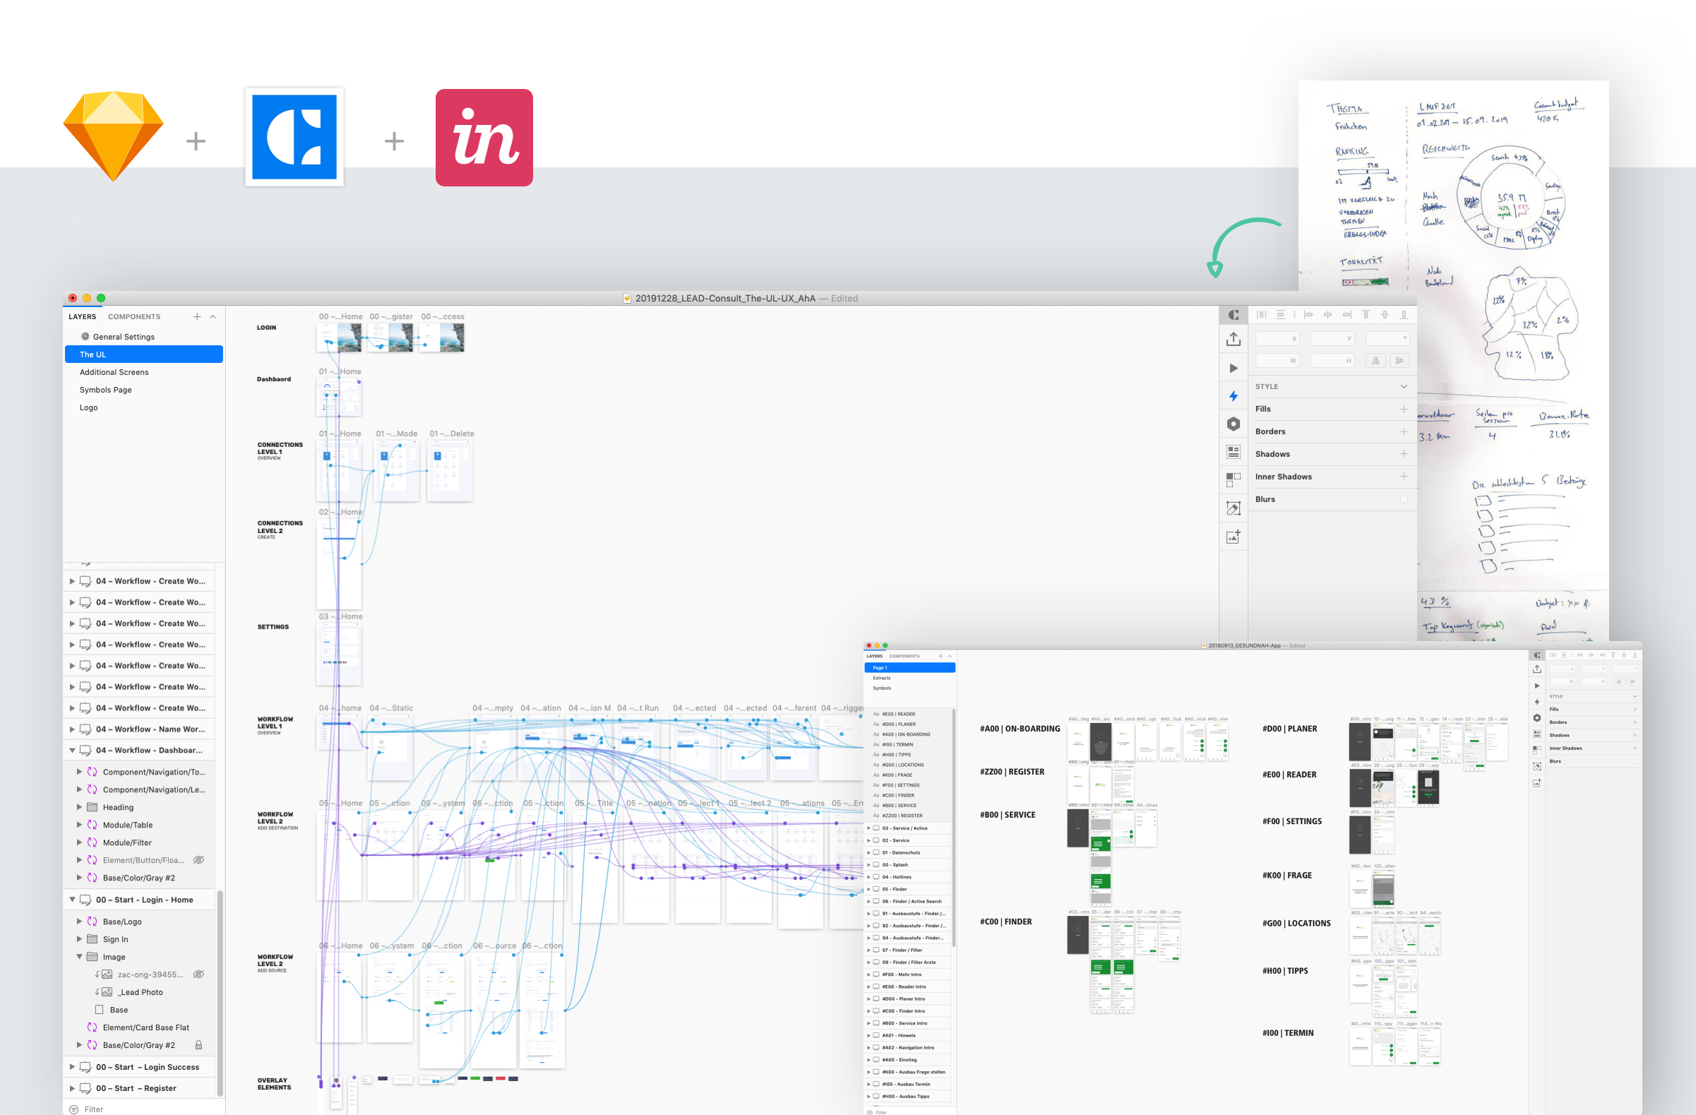The height and width of the screenshot is (1115, 1696).
Task: Expand the Sign In folder layer
Action: (x=79, y=939)
